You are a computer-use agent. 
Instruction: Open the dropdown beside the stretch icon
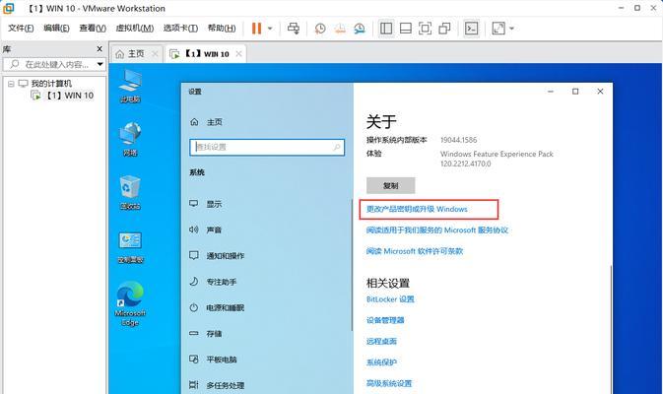[x=511, y=29]
